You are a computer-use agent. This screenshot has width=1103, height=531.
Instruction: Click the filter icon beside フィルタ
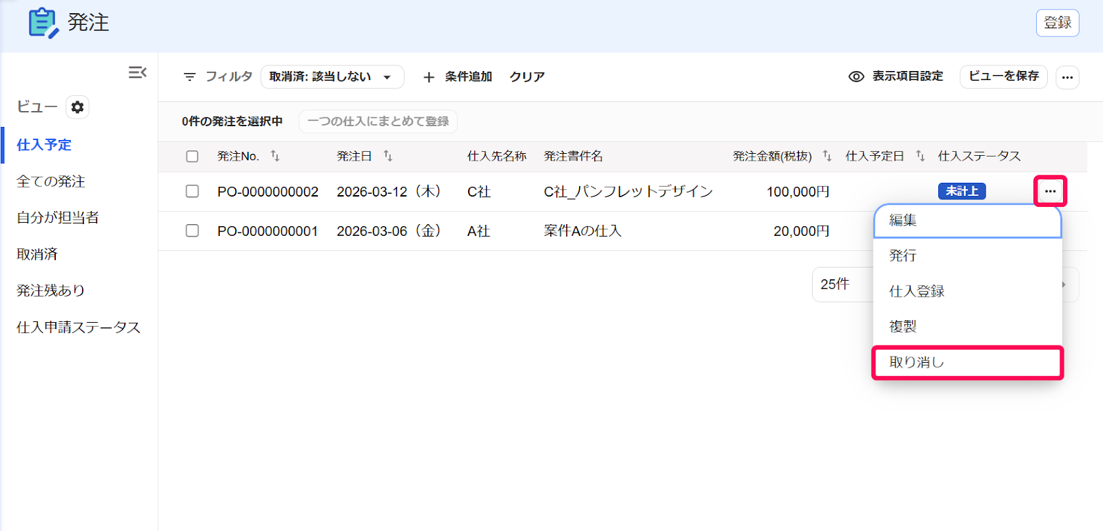190,77
